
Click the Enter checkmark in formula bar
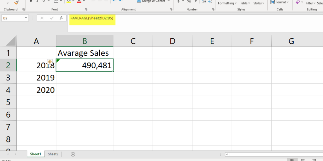click(51, 18)
